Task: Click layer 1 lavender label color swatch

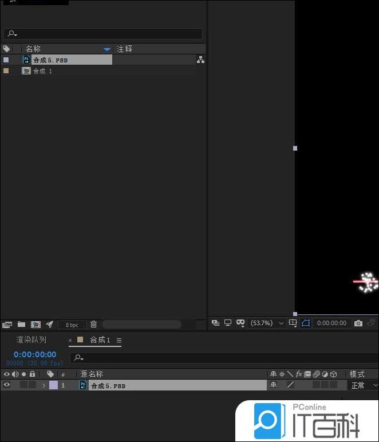Action: (54, 385)
